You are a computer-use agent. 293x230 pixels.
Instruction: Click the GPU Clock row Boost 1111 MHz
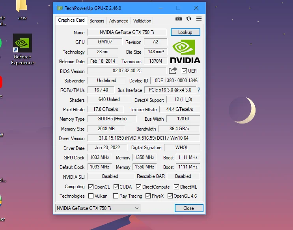(188, 157)
